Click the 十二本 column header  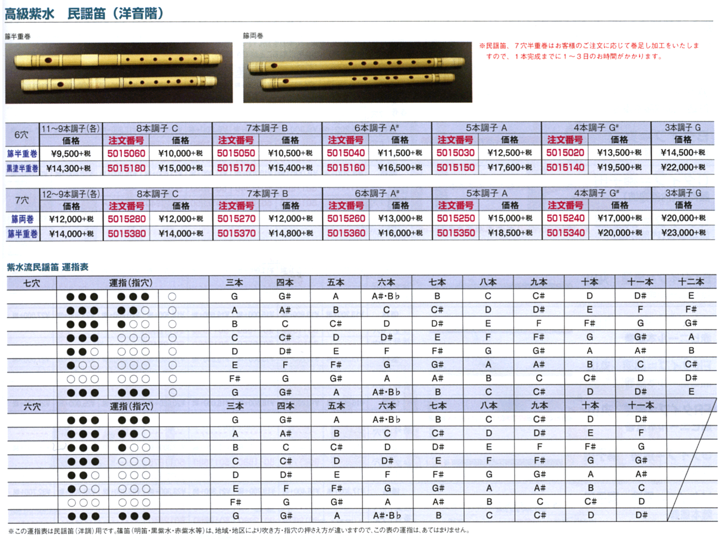click(691, 282)
